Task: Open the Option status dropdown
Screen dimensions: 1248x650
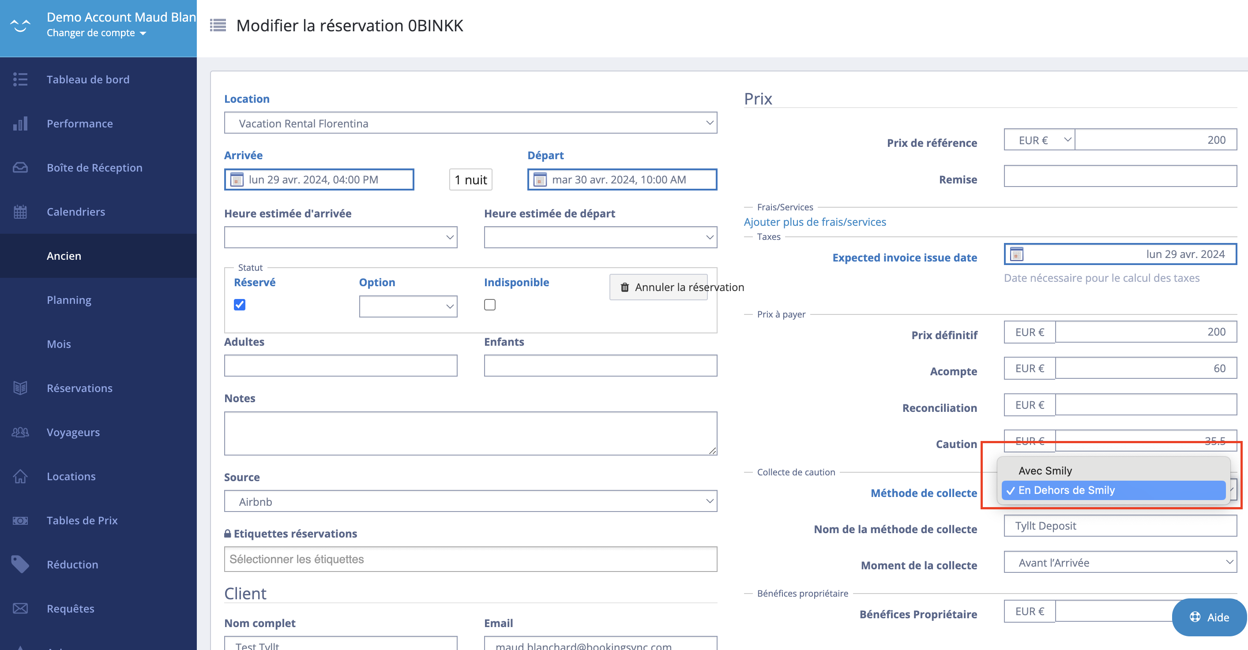Action: coord(408,306)
